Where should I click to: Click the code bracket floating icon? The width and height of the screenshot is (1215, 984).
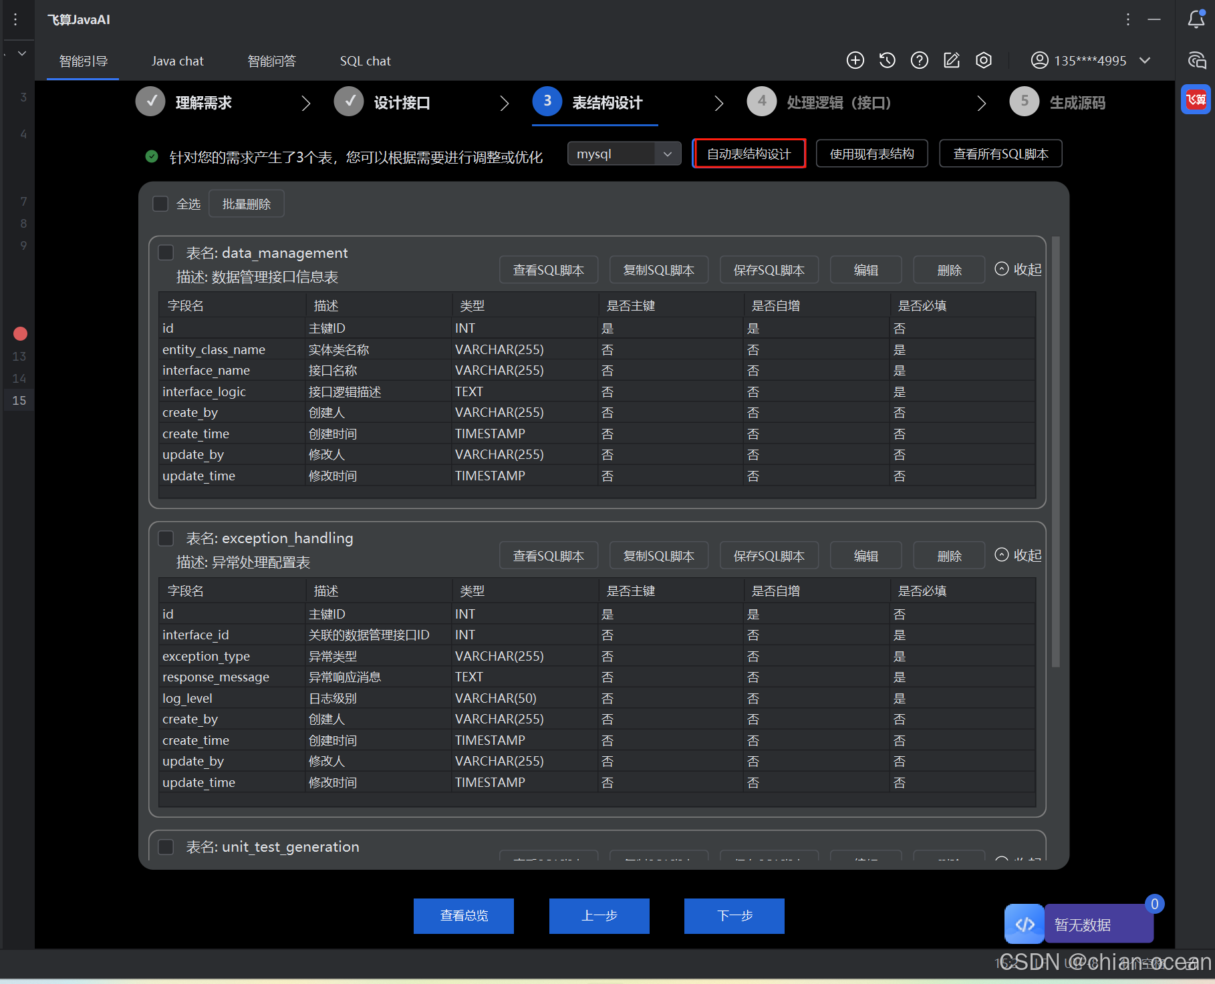(1024, 924)
